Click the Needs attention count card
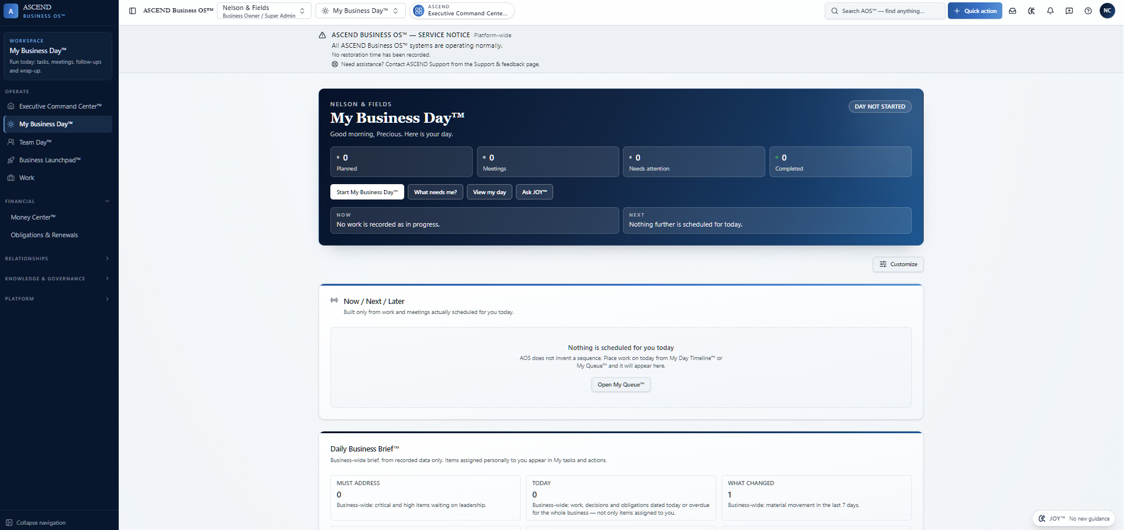 pos(694,162)
